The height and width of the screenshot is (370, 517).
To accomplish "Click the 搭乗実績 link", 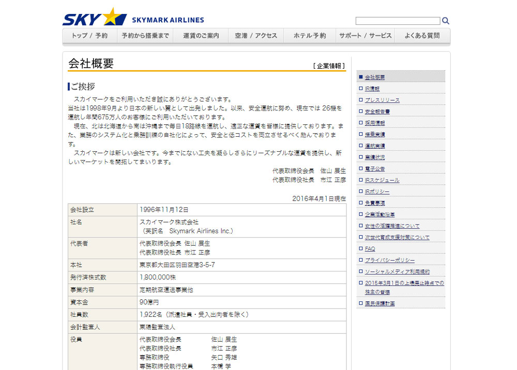I will (x=374, y=134).
